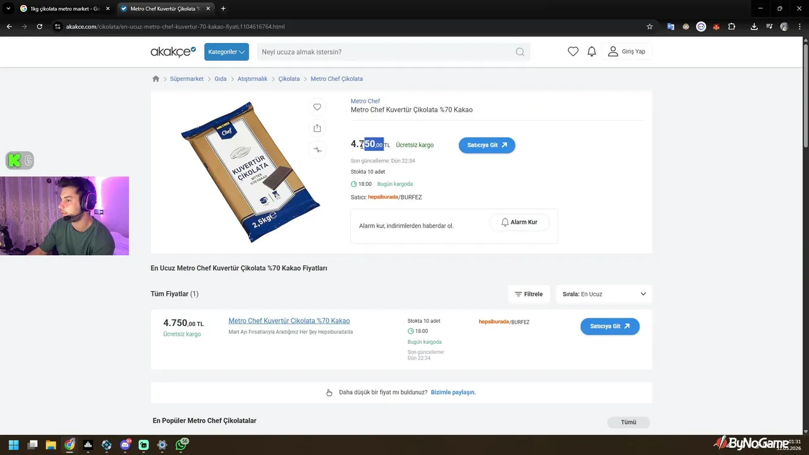This screenshot has height=455, width=809.
Task: Click the clock icon beside 18:00 near price
Action: (354, 184)
